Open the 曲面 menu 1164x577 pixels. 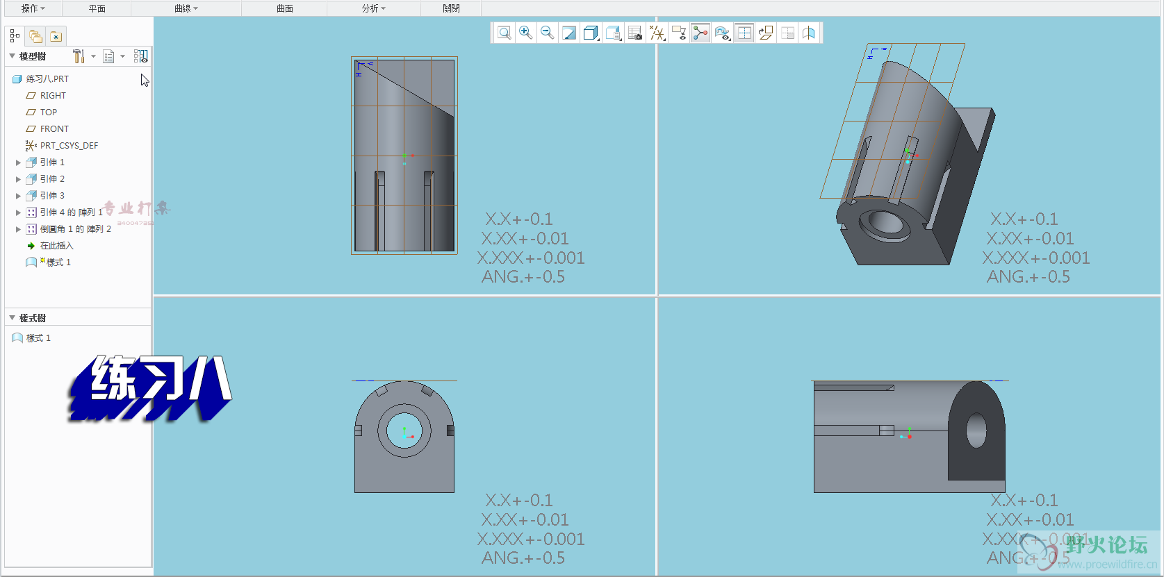click(284, 8)
